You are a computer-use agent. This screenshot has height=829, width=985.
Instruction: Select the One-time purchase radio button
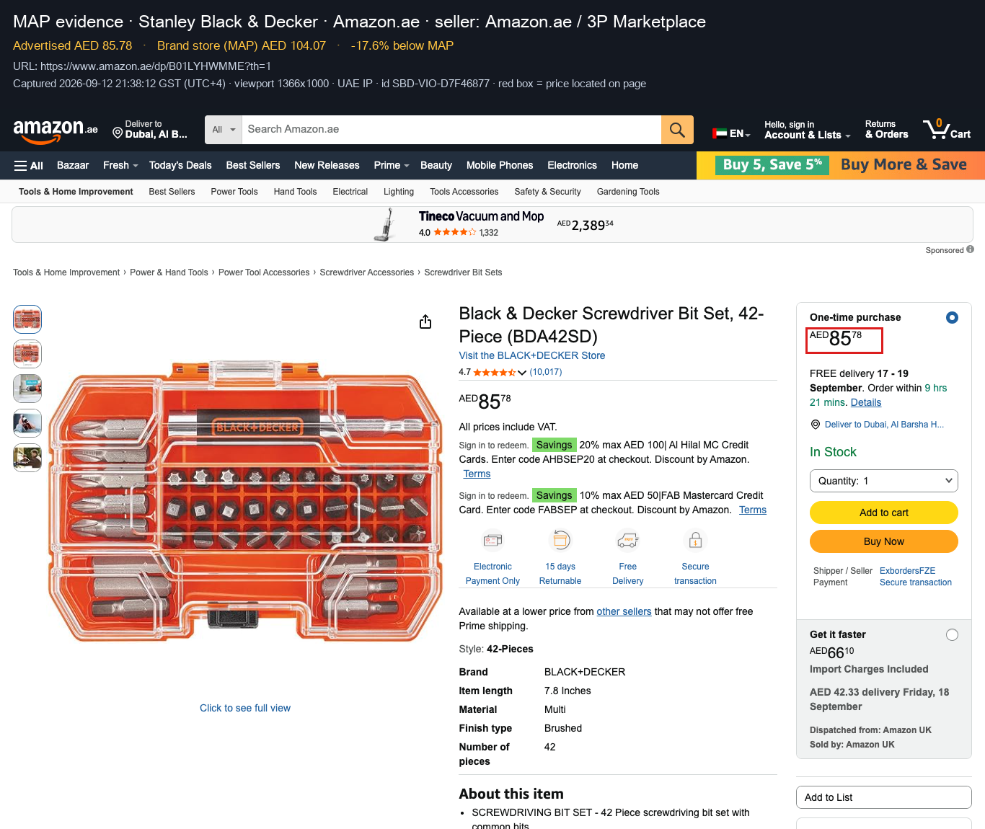pos(952,317)
